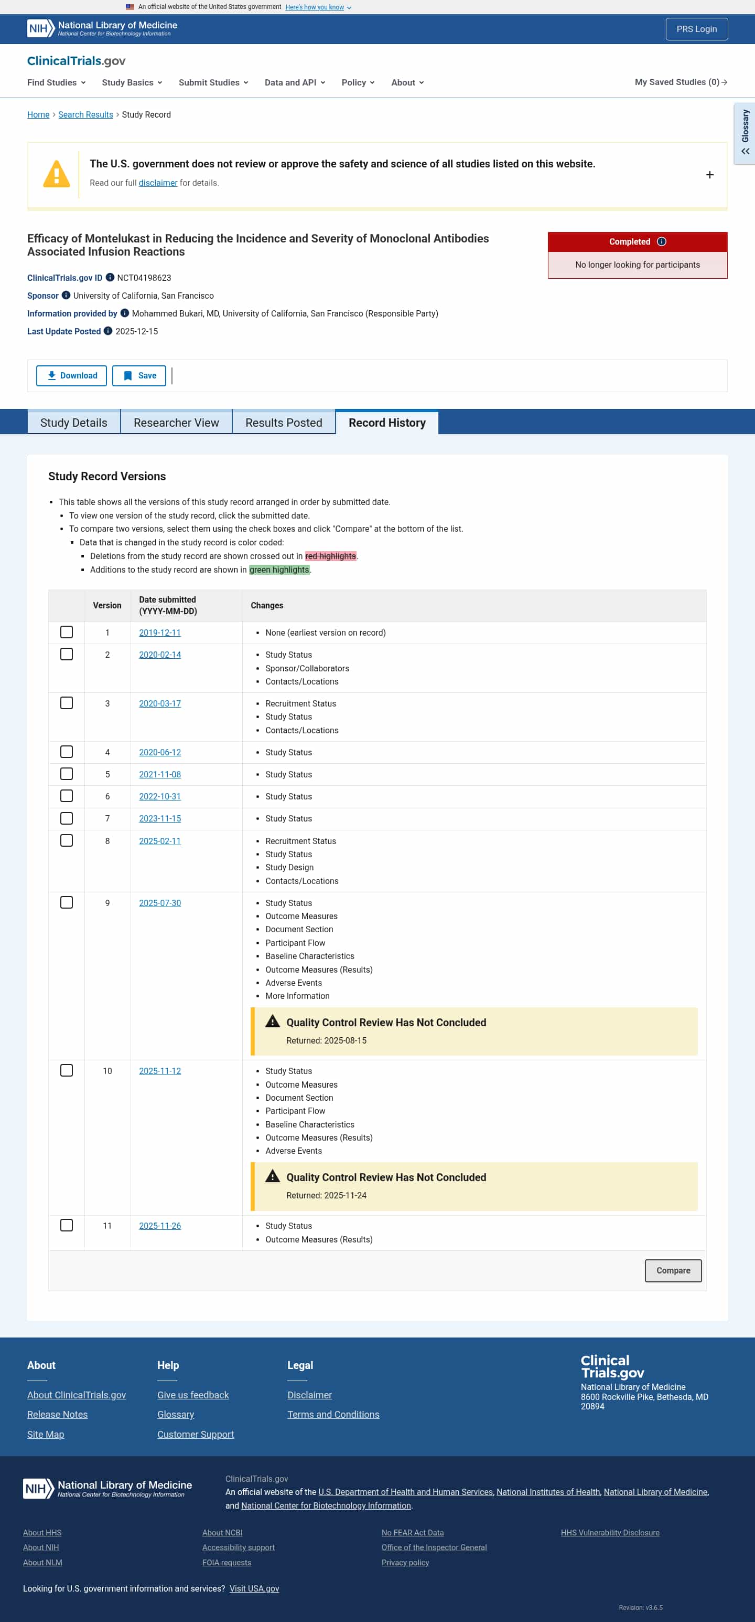This screenshot has height=1622, width=755.
Task: Open Researcher View tab
Action: point(176,423)
